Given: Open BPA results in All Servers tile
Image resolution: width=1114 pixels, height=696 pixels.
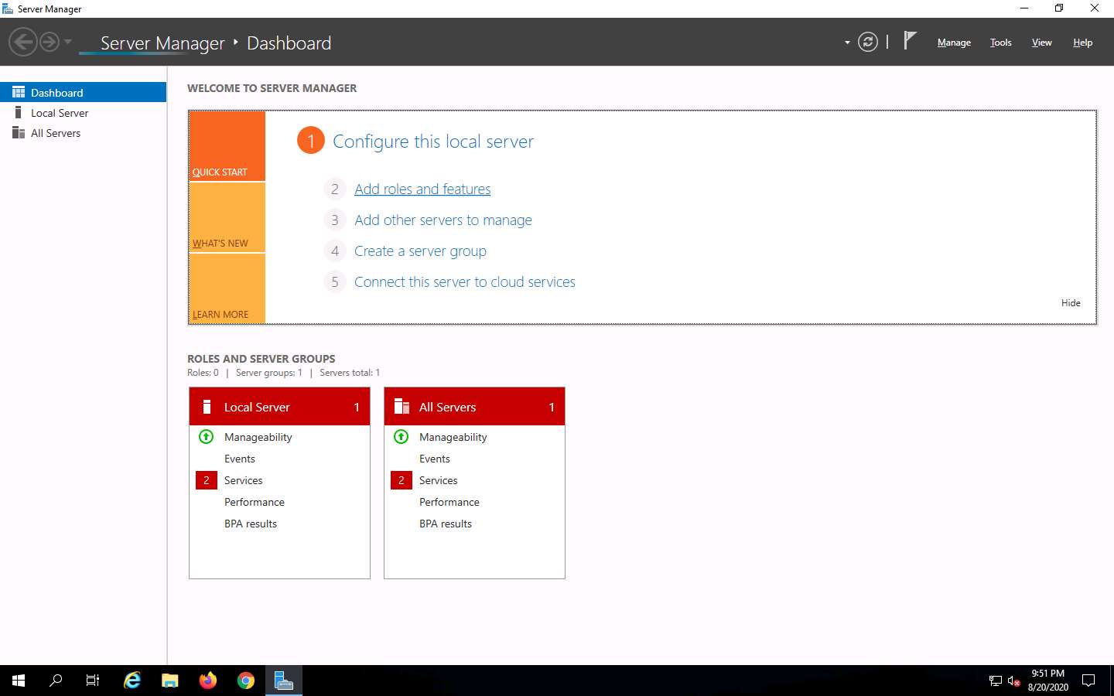Looking at the screenshot, I should click(x=446, y=524).
